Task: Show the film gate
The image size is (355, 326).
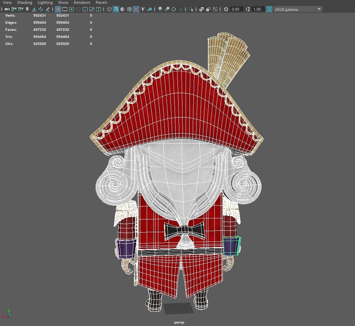Action: coord(64,9)
